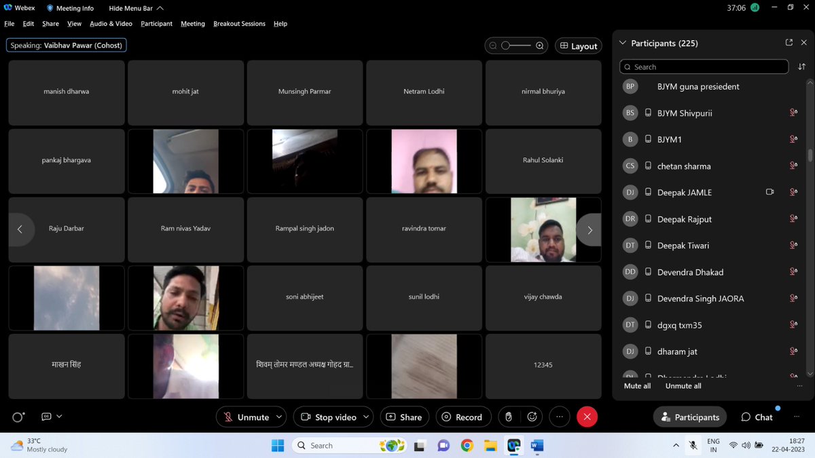Open the Layout options
The width and height of the screenshot is (815, 458).
click(579, 45)
